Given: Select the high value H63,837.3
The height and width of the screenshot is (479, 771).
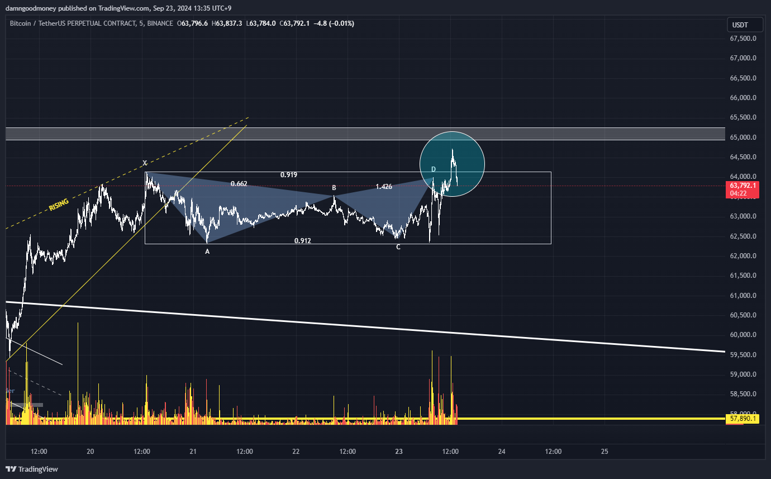Looking at the screenshot, I should (x=227, y=23).
